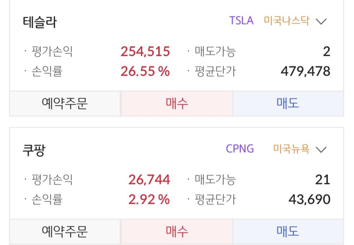The height and width of the screenshot is (245, 354).
Task: Select the CPNG ticker symbol
Action: tap(240, 149)
